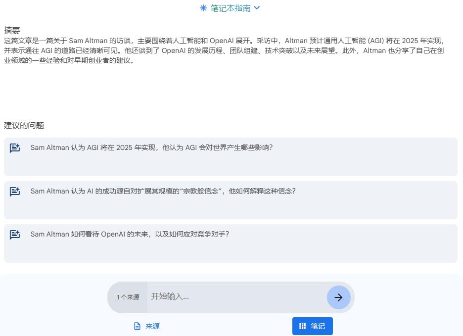The height and width of the screenshot is (336, 463).
Task: Click the chat icon on the OpenAI future question
Action: pos(15,235)
